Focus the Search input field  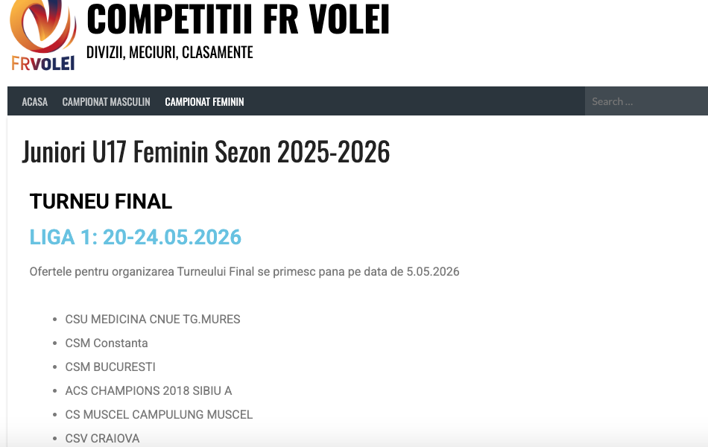[645, 101]
